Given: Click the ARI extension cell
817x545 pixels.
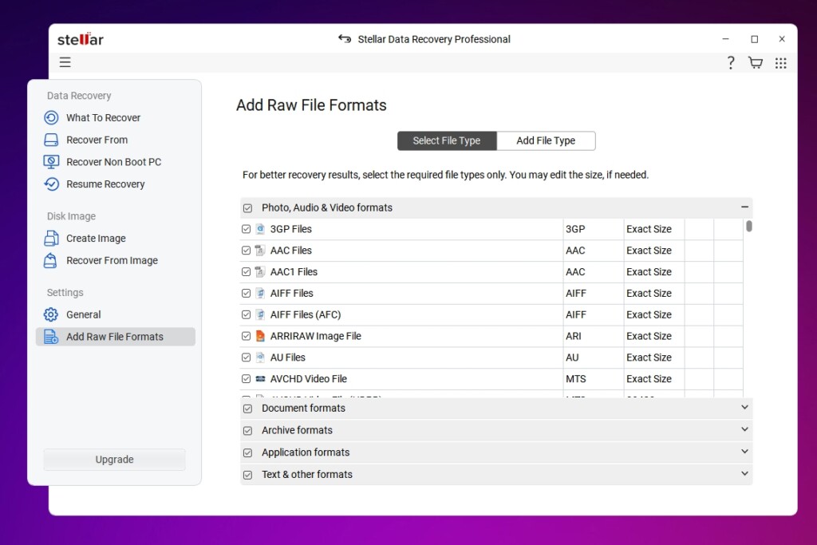Looking at the screenshot, I should pos(593,336).
